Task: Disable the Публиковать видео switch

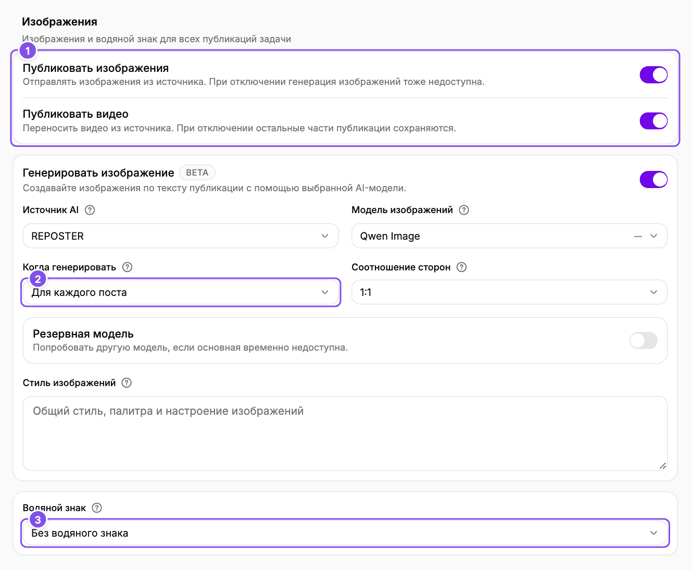Action: (653, 121)
